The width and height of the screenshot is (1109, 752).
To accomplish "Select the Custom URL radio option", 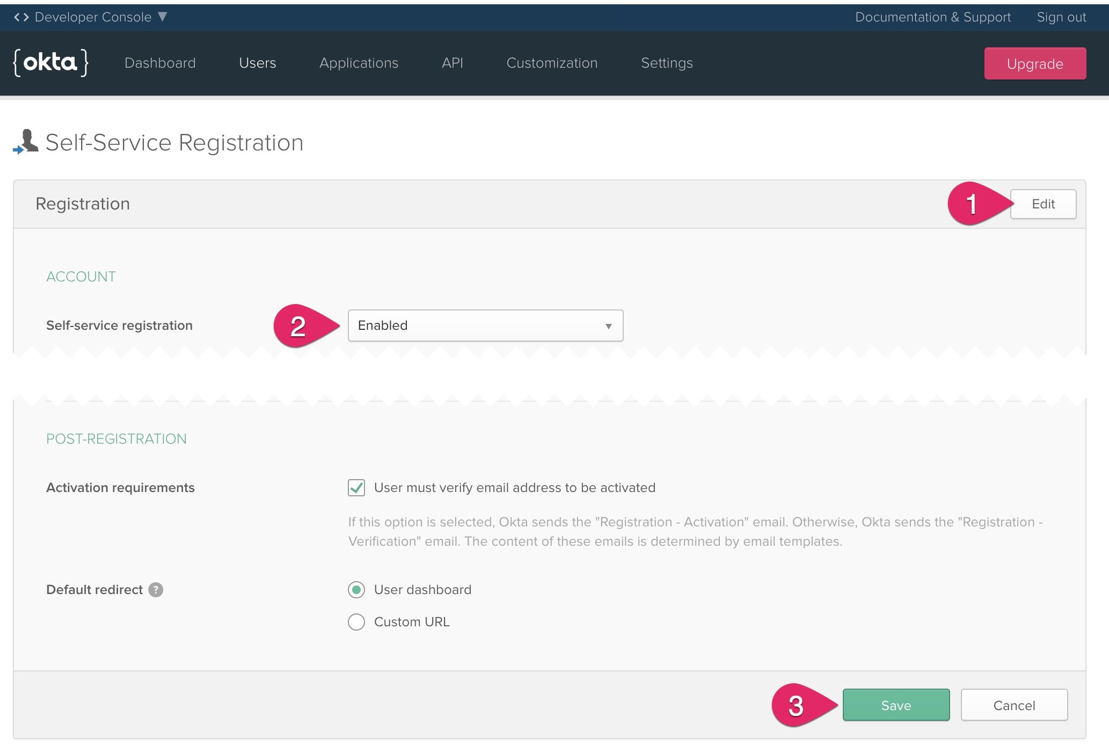I will 356,622.
